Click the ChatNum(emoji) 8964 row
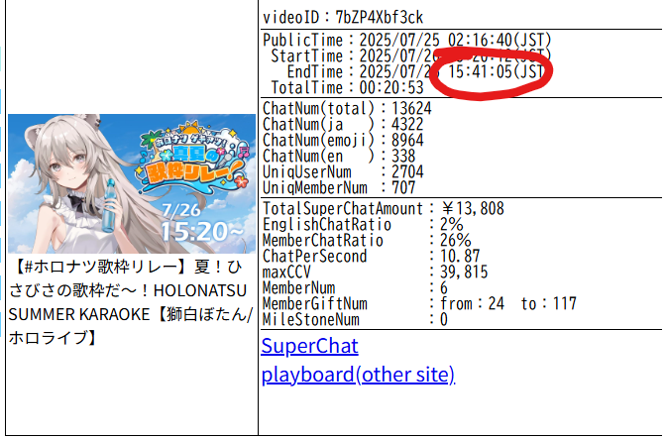 pyautogui.click(x=343, y=140)
